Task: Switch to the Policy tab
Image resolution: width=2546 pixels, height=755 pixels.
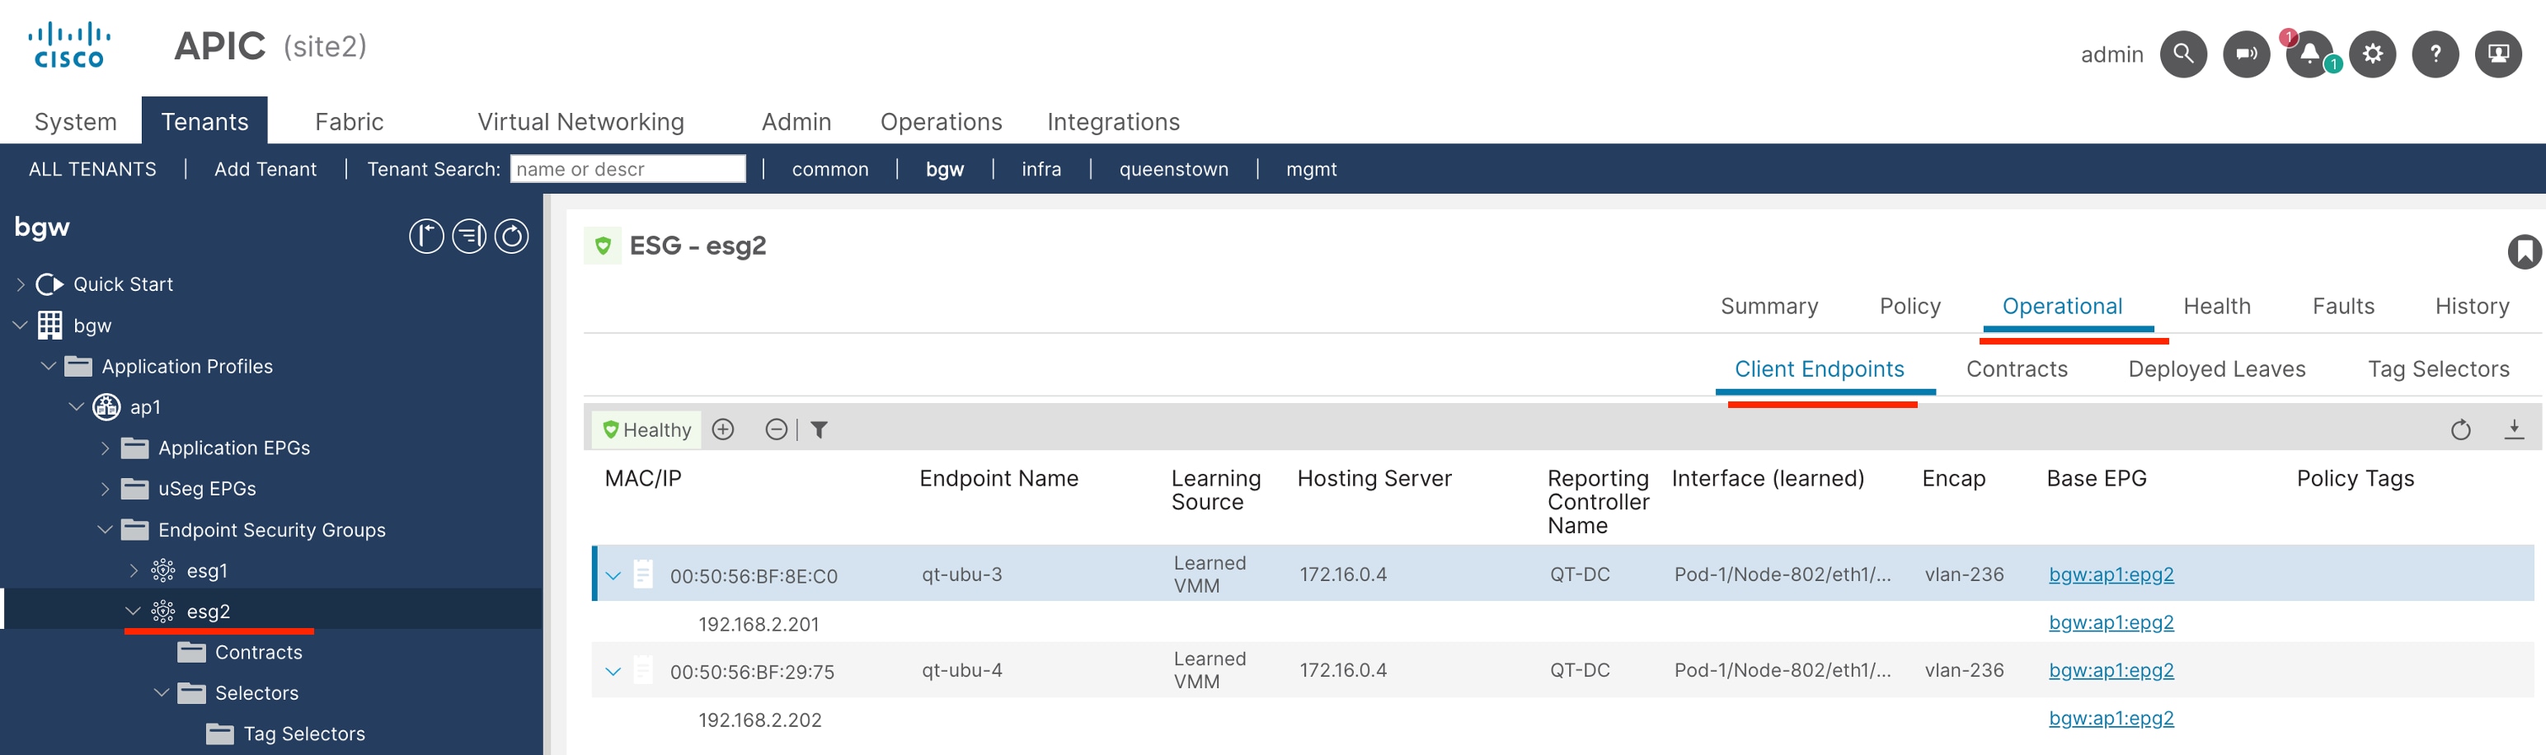Action: pos(1909,305)
